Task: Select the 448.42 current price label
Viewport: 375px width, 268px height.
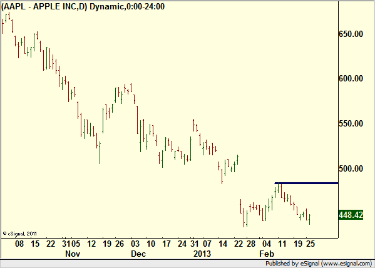Action: tap(351, 215)
